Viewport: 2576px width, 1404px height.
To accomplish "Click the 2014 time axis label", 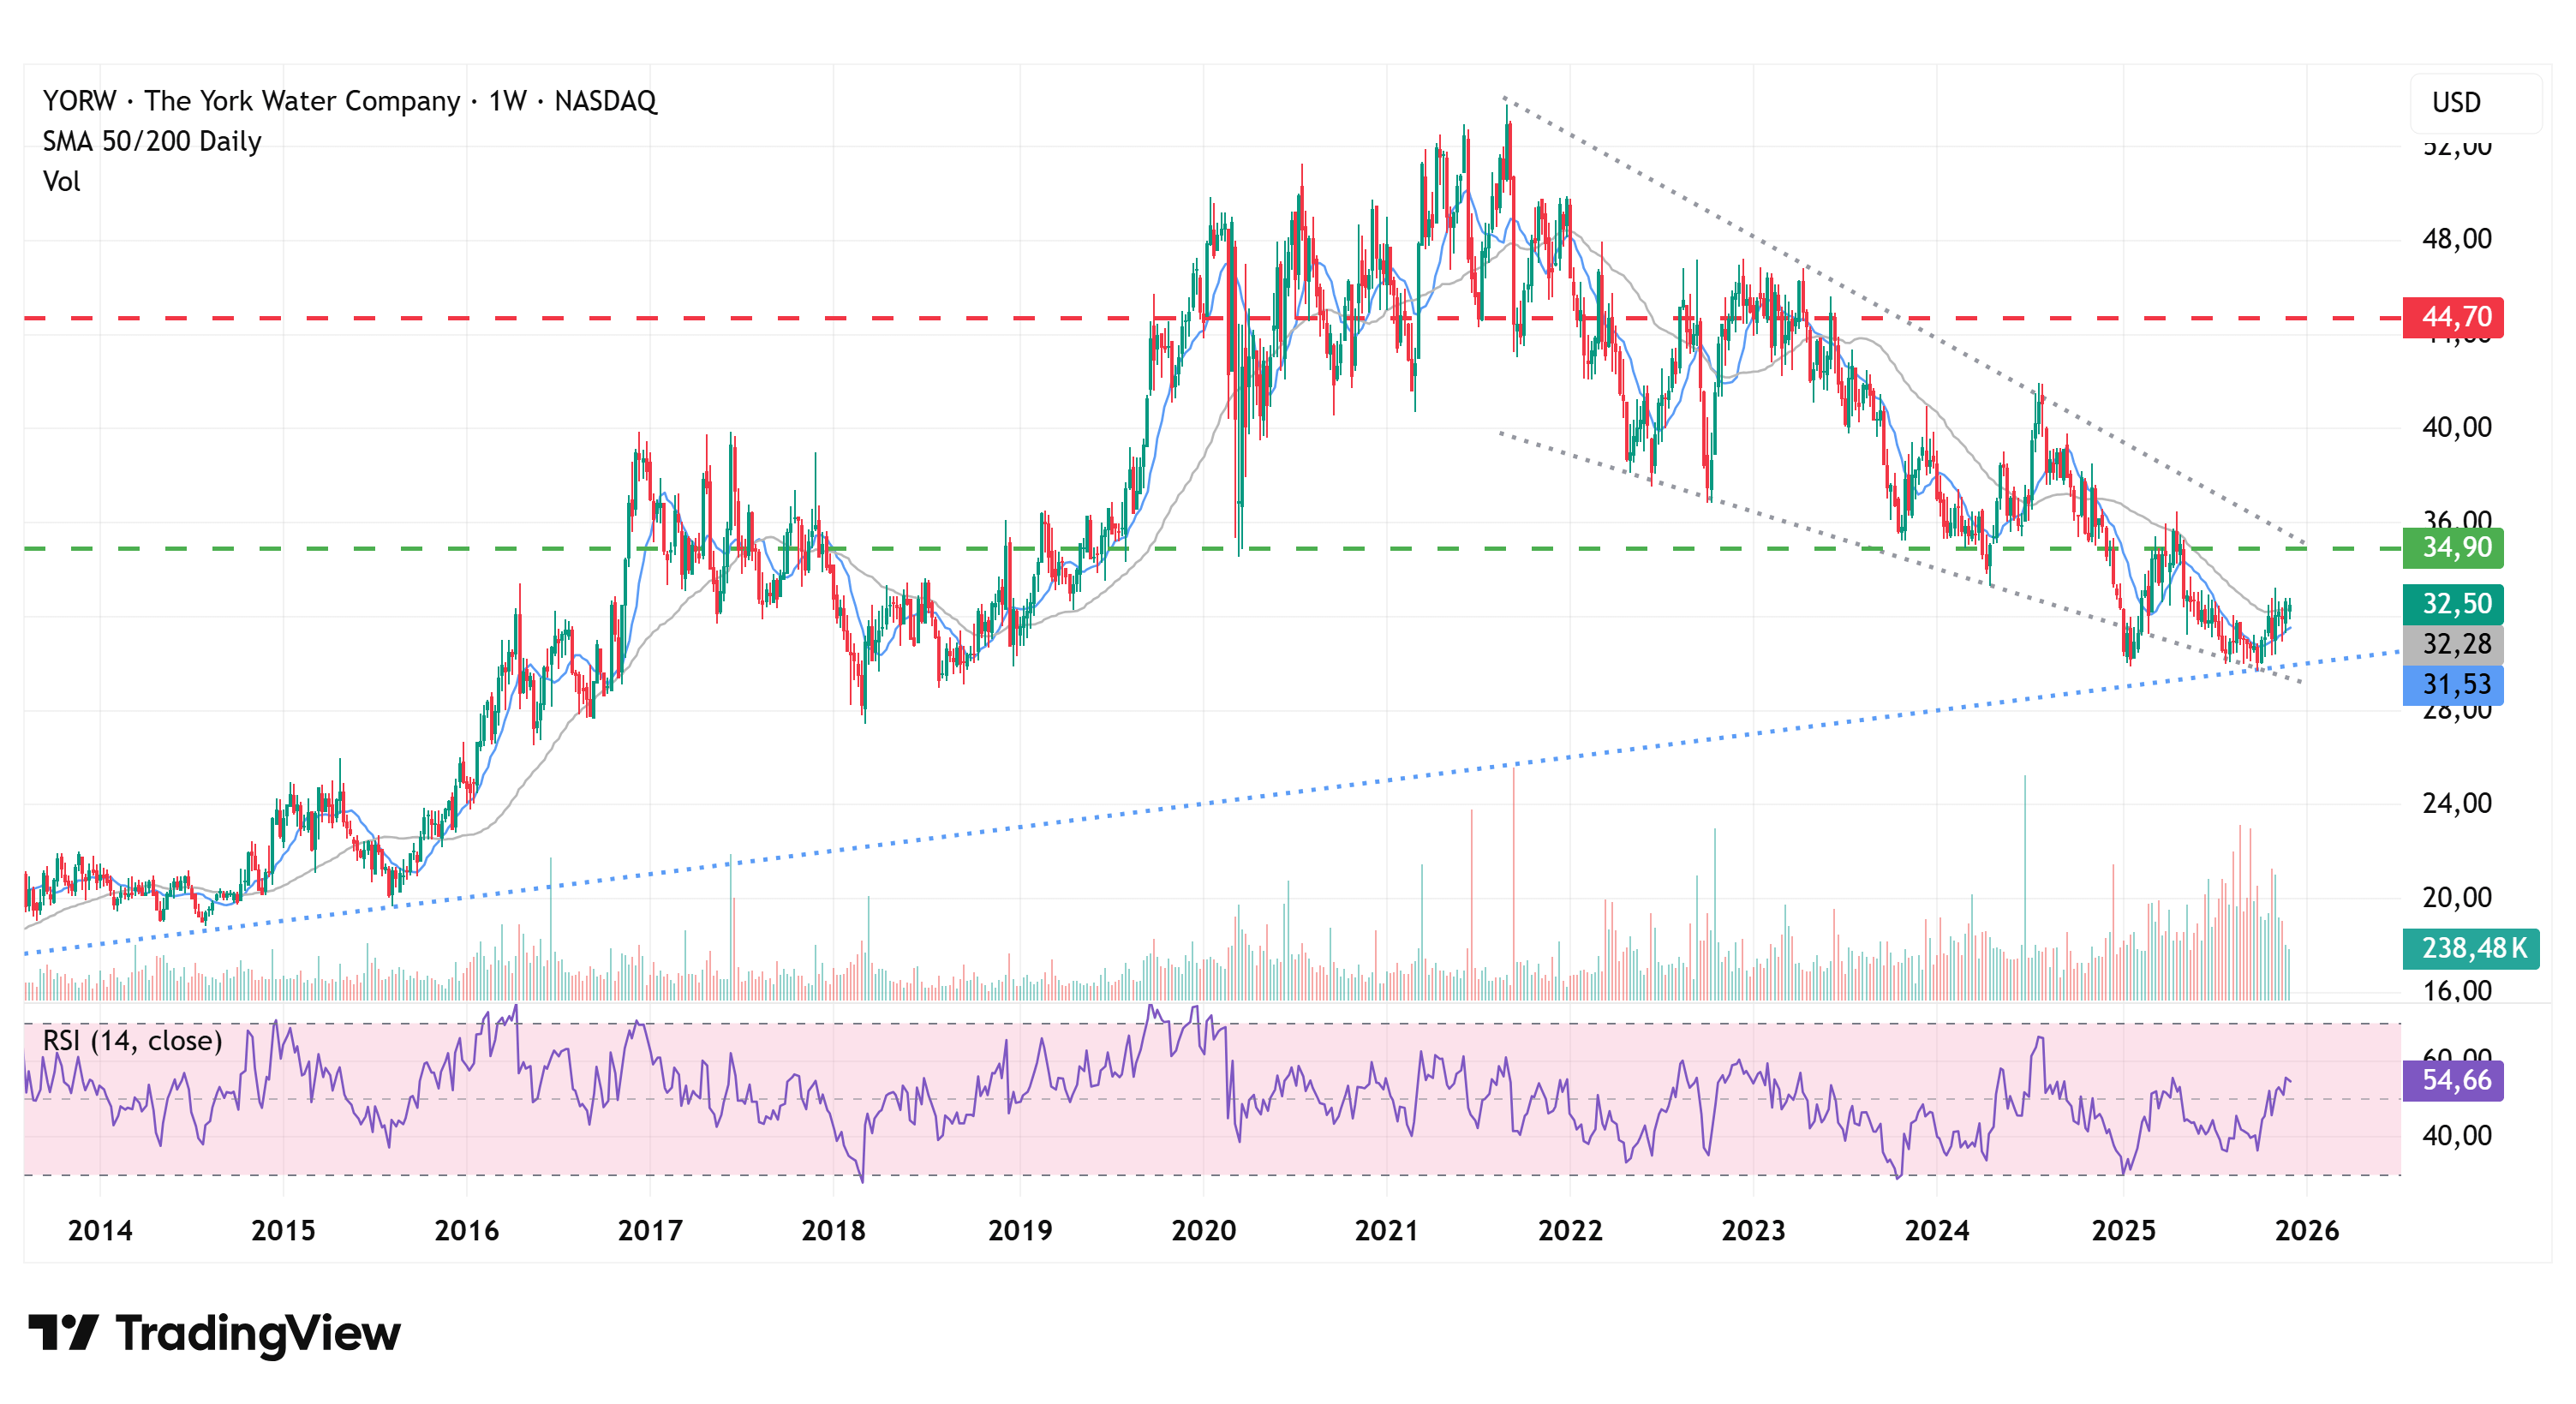I will coord(99,1230).
